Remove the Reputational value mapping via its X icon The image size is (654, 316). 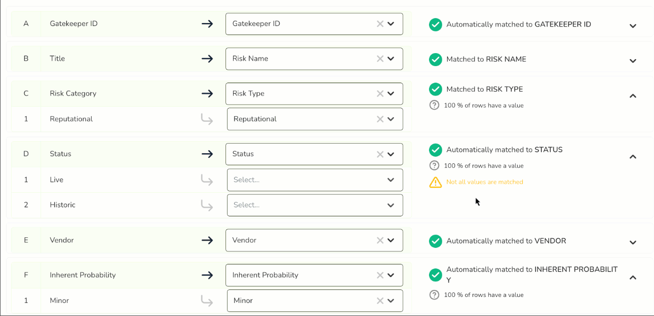point(381,119)
